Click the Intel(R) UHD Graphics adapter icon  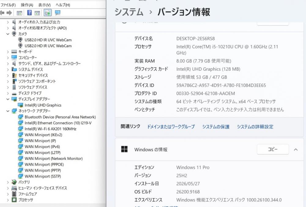coord(20,105)
